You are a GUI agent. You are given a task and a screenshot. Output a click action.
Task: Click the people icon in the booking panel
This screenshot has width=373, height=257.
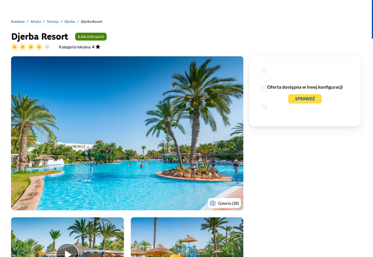[x=264, y=70]
